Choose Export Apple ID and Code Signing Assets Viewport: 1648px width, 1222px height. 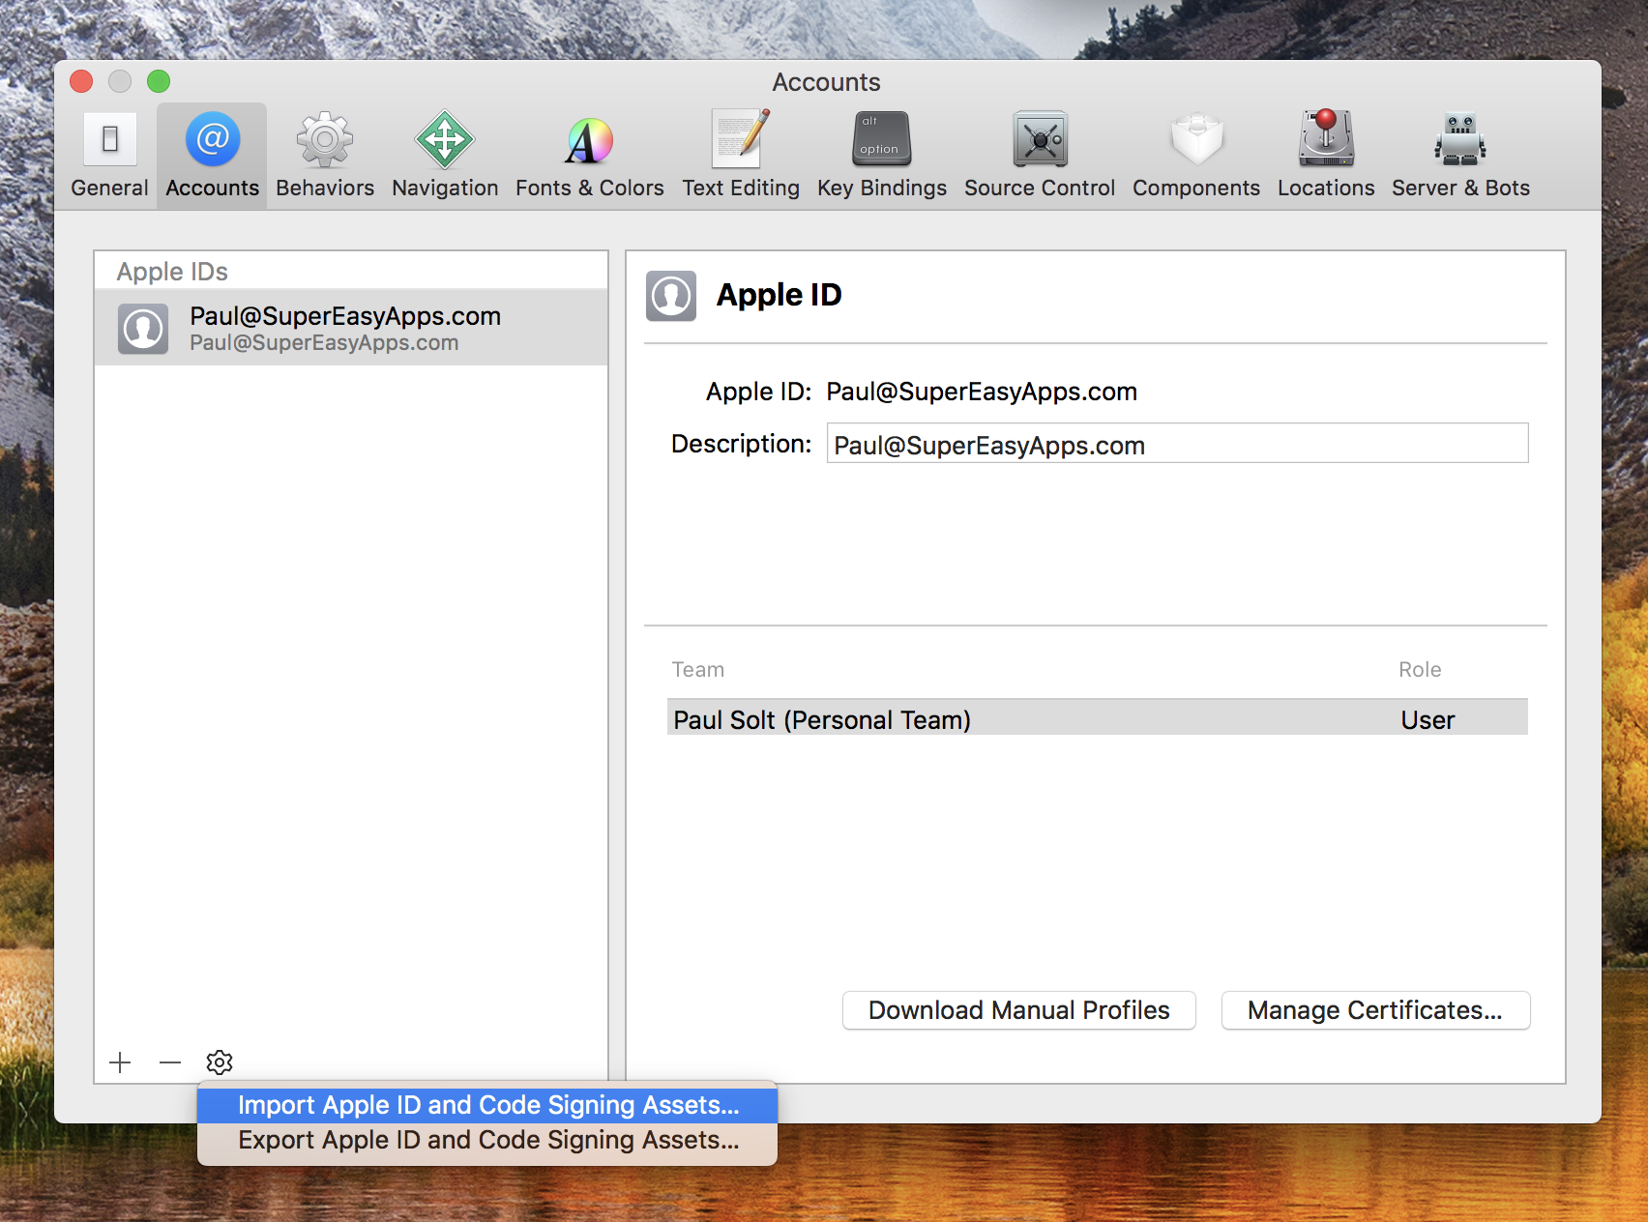pos(486,1140)
